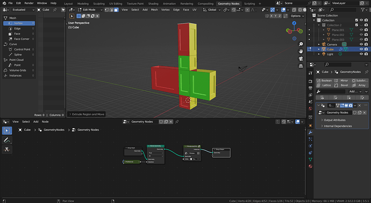
Task: Open the Mesh menu in viewport header
Action: [x=154, y=10]
